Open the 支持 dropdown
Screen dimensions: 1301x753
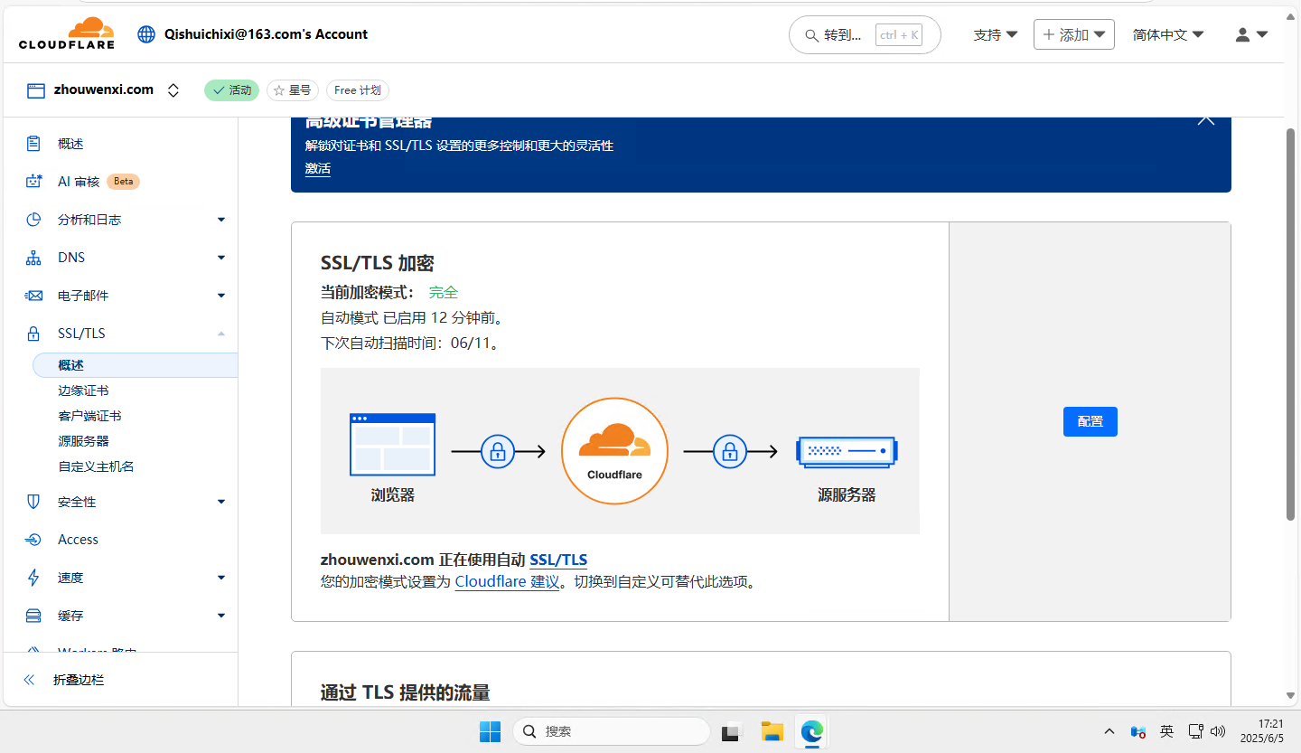(996, 34)
